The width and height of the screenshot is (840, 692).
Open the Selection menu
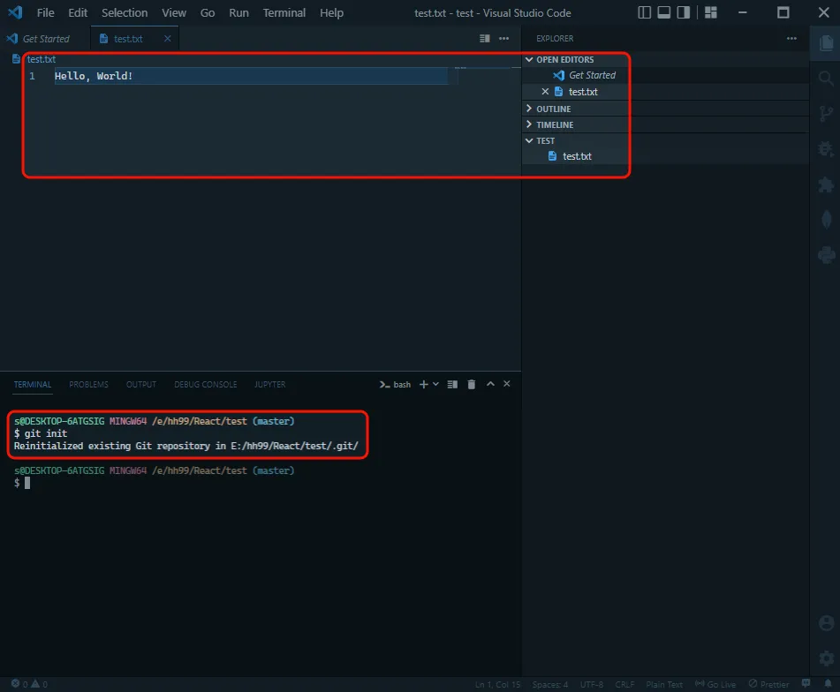click(125, 13)
